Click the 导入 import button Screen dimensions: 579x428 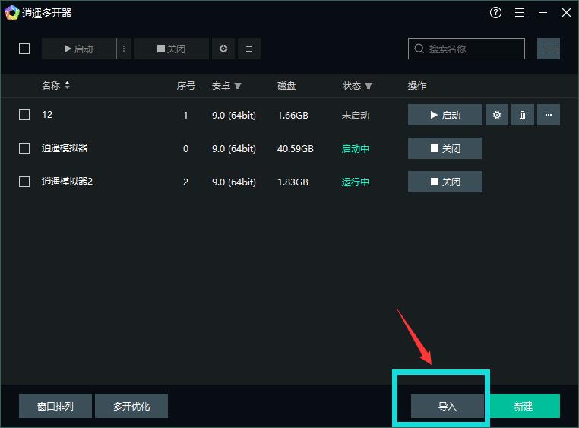click(x=447, y=406)
